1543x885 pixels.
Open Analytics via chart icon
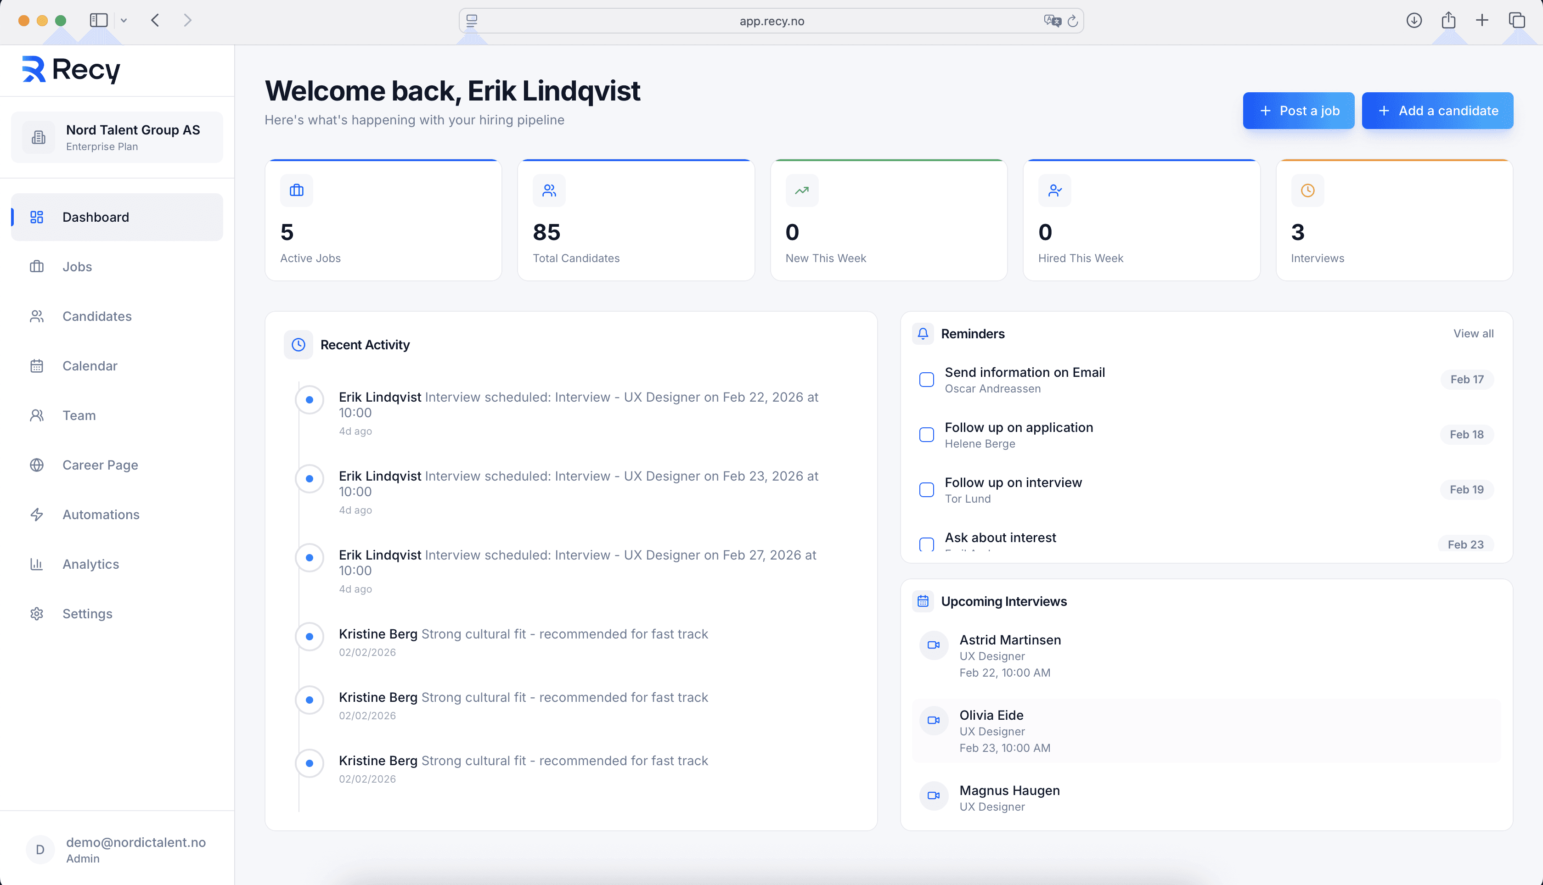tap(37, 564)
